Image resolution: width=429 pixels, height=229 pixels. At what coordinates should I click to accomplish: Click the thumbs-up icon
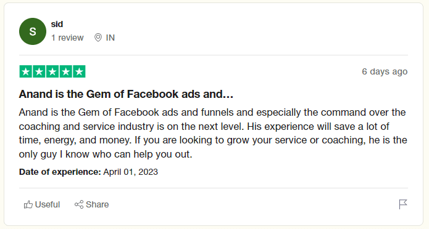tap(28, 204)
